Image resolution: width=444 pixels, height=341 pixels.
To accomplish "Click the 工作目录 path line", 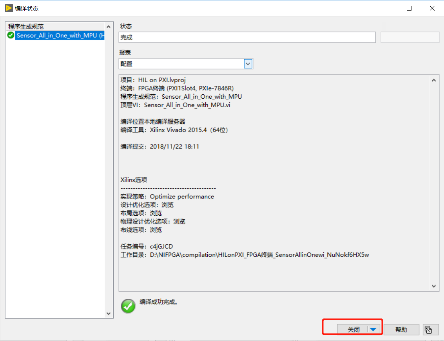I will pos(245,255).
